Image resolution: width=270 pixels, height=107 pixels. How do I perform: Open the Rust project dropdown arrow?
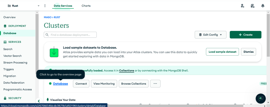pyautogui.click(x=38, y=6)
